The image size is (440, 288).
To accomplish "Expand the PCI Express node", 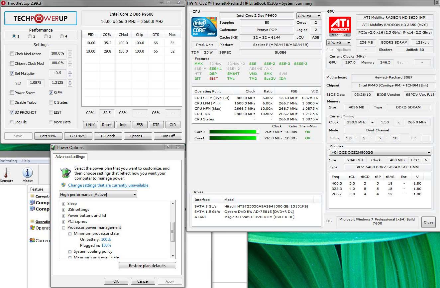I will point(64,221).
